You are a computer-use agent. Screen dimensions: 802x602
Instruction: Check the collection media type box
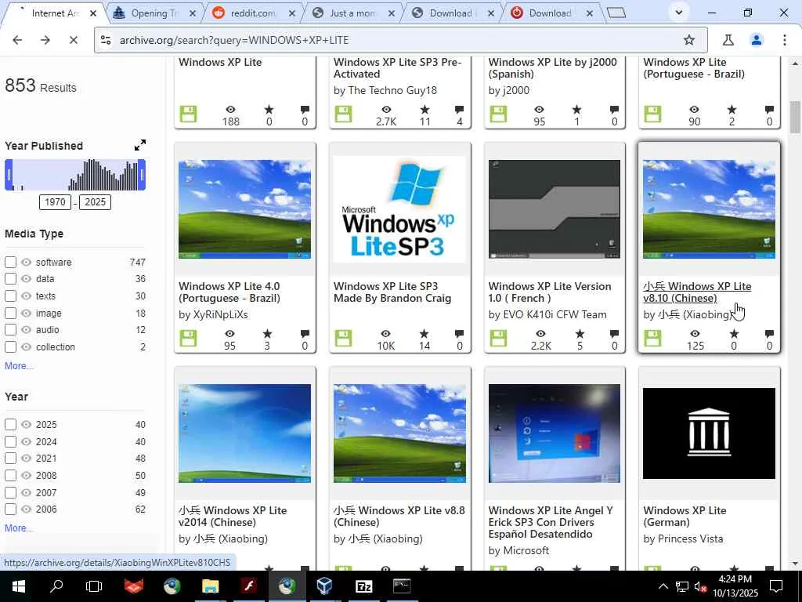click(x=10, y=346)
